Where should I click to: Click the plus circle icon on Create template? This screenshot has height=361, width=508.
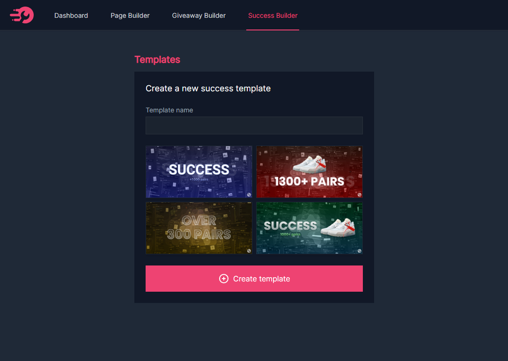[223, 279]
